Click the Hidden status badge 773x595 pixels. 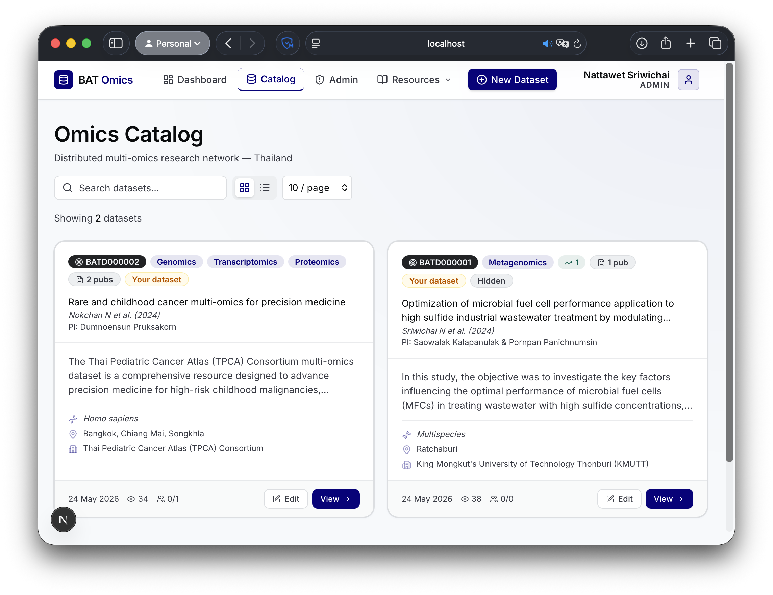(x=491, y=281)
